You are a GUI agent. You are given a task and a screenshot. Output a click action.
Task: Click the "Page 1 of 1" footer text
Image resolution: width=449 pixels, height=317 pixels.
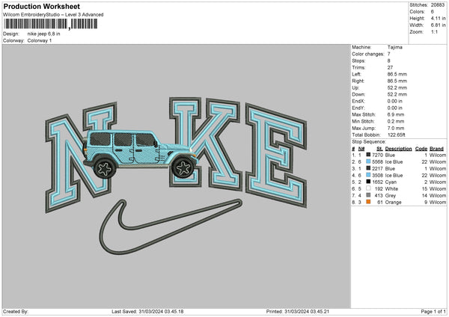433,312
